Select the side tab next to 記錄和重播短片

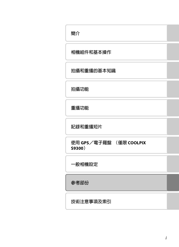point(173,127)
